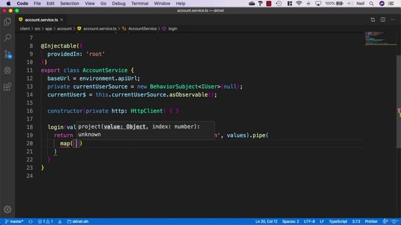401x225 pixels.
Task: Click the app breadcrumb segment
Action: pyautogui.click(x=49, y=29)
